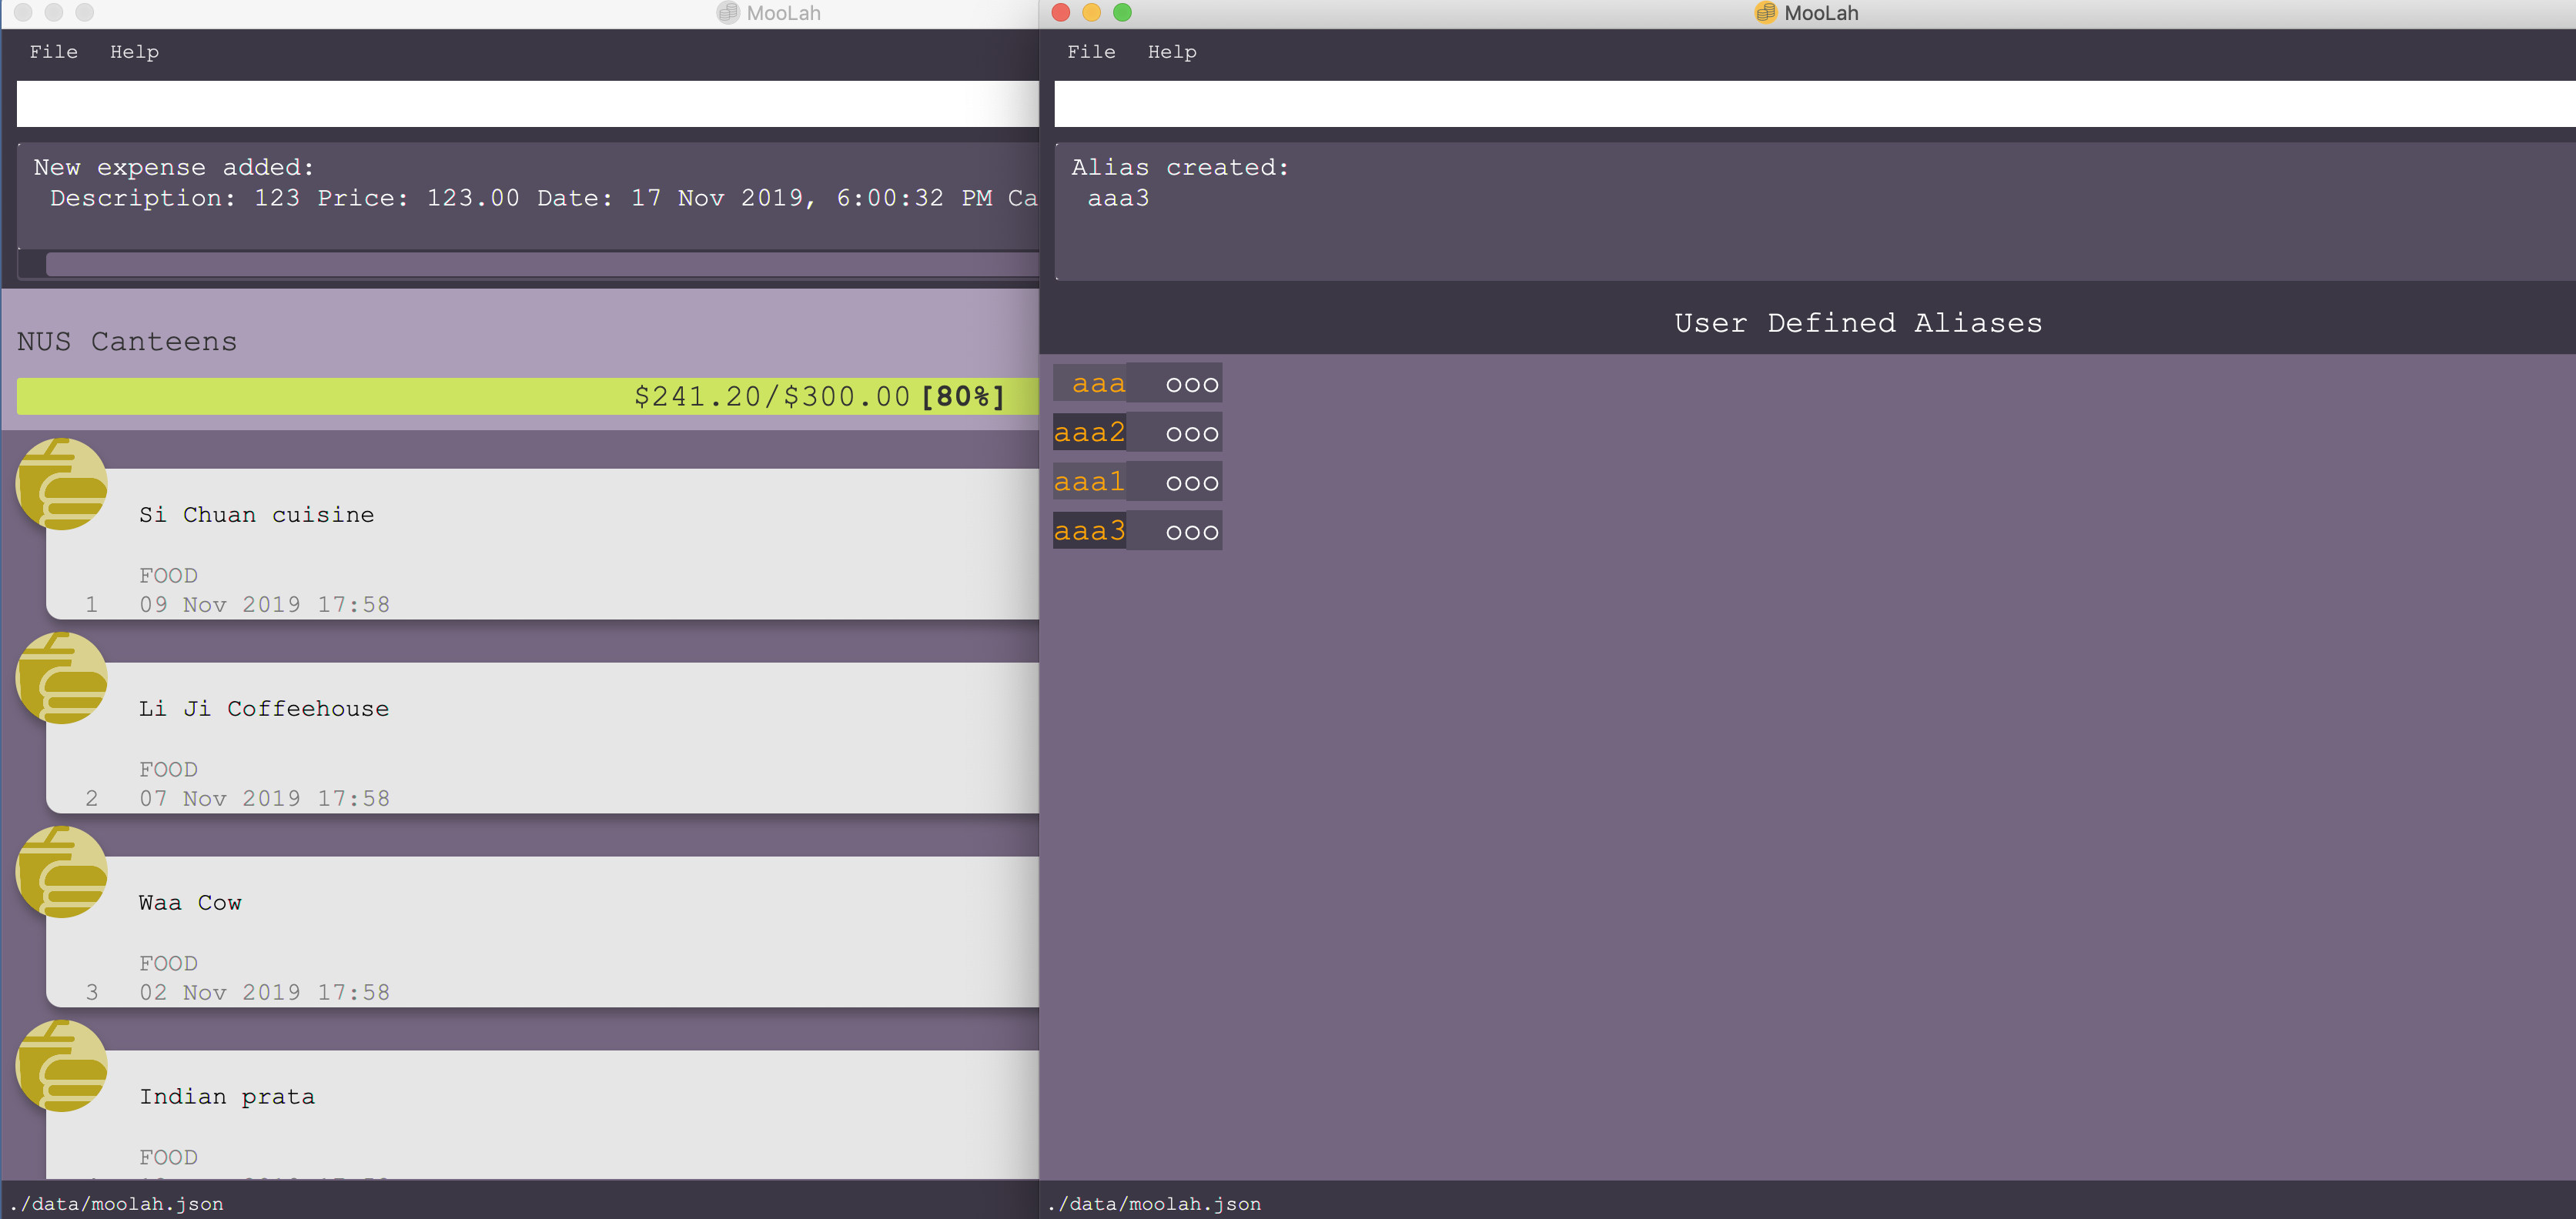The width and height of the screenshot is (2576, 1219).
Task: Select the aaa1 alias entry
Action: [1090, 482]
